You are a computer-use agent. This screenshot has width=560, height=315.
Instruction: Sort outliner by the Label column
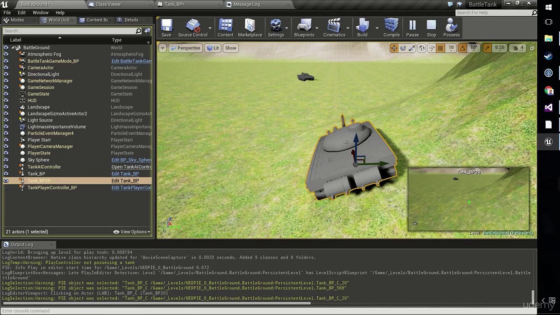tap(15, 40)
